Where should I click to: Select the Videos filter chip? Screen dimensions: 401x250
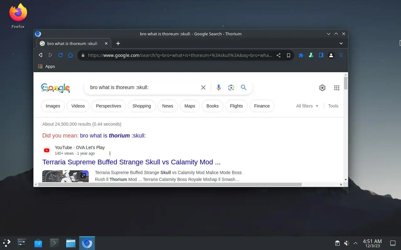click(x=78, y=106)
